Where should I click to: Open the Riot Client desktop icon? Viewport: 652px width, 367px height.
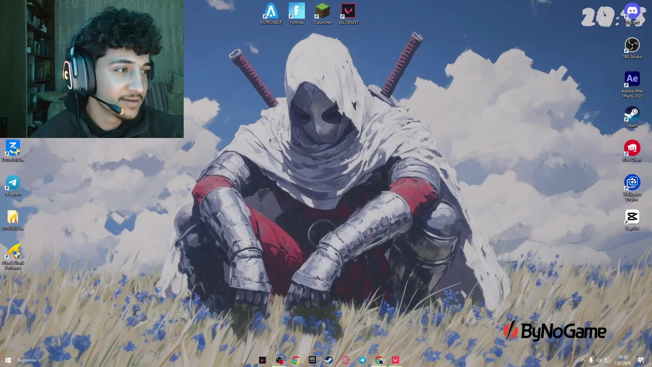coord(632,151)
